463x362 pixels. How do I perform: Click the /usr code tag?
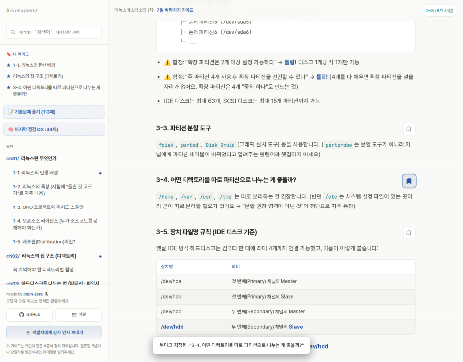point(206,197)
